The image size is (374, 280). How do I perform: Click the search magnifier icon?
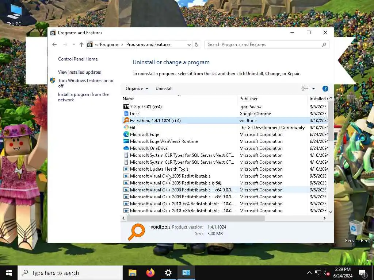pos(324,44)
